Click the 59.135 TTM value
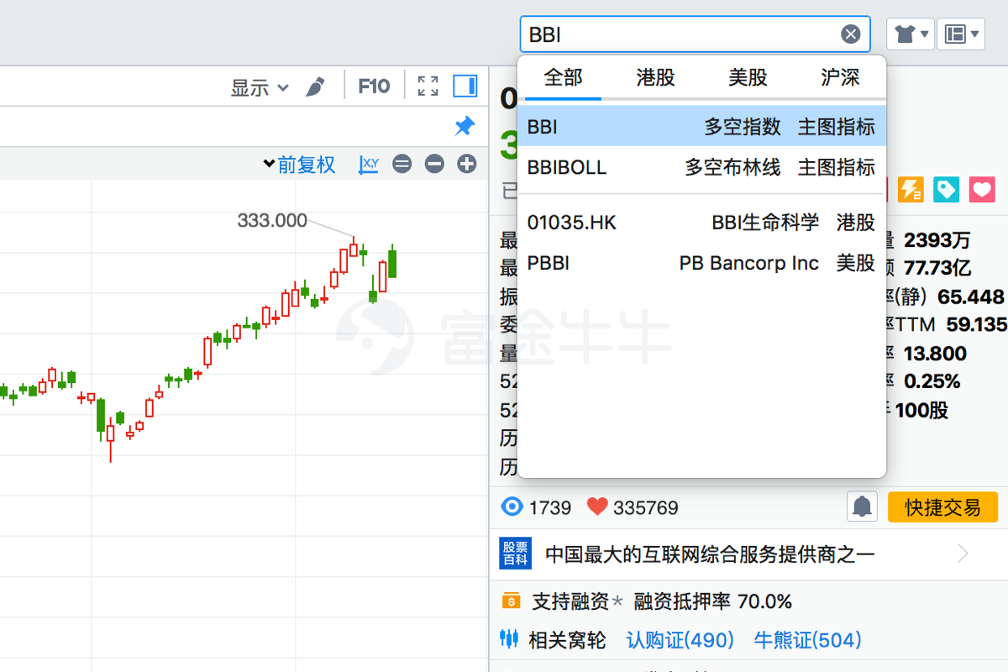Screen dimensions: 1008x672 tap(976, 324)
